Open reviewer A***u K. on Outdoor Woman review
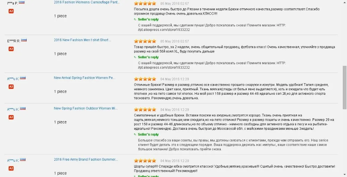 tap(13, 109)
